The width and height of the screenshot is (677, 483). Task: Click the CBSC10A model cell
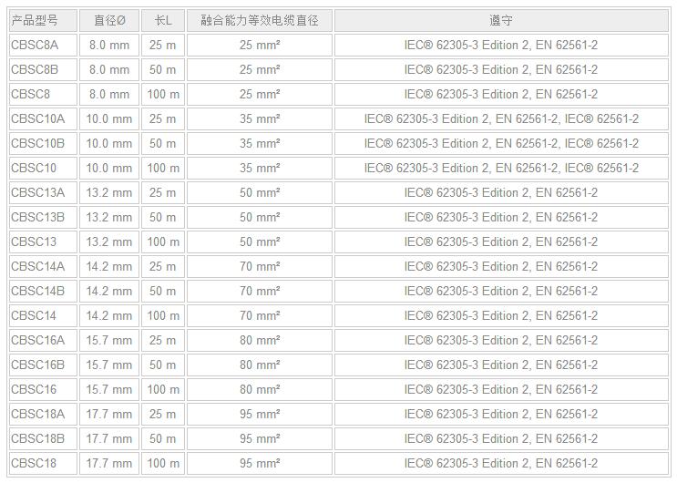[x=38, y=118]
